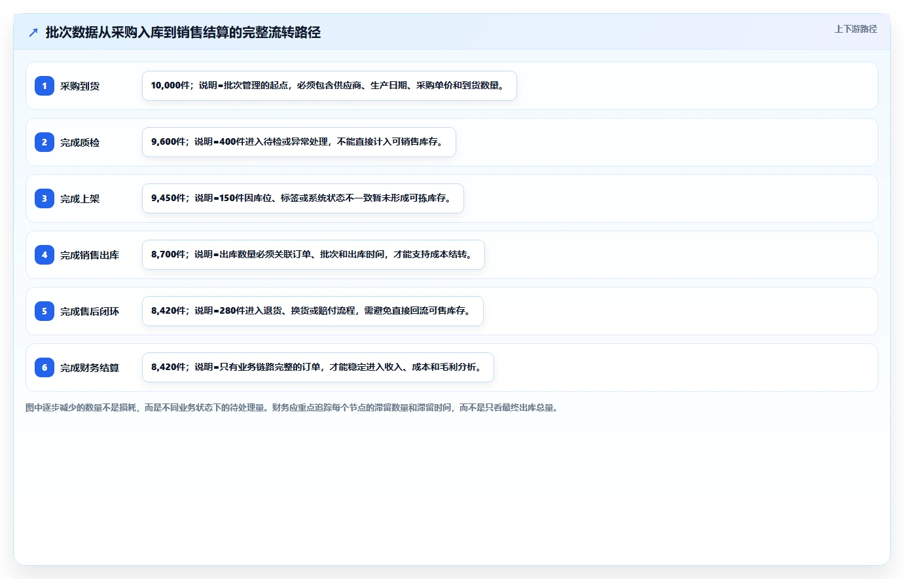Viewport: 904px width, 579px height.
Task: Click the 完成销售出库 step label
Action: click(90, 255)
